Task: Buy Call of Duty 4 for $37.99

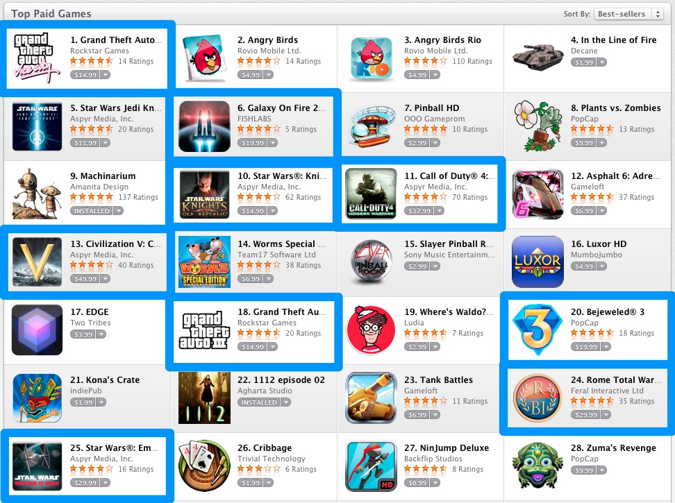Action: pos(419,211)
